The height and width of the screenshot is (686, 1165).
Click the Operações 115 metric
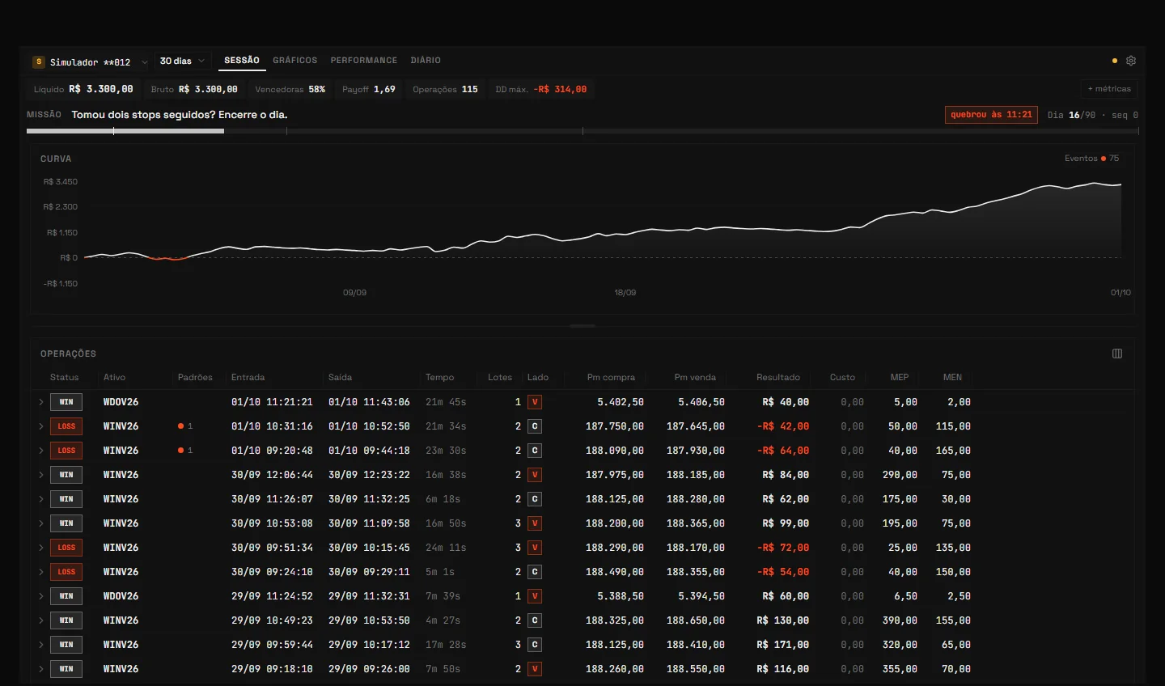coord(445,90)
